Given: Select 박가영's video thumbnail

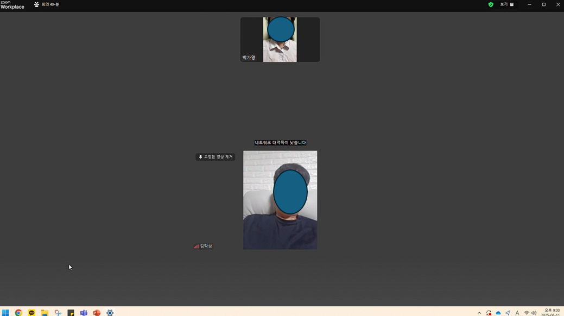Looking at the screenshot, I should [280, 40].
